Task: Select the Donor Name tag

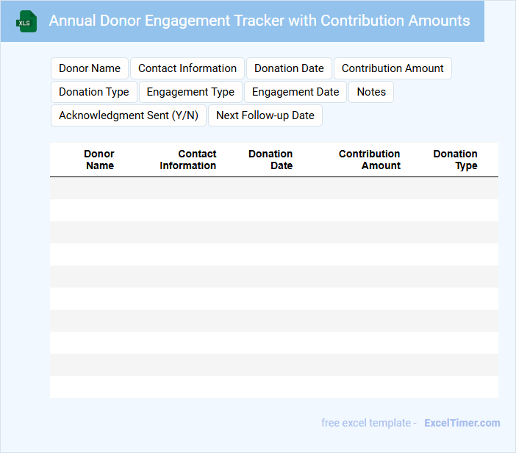Action: (90, 68)
